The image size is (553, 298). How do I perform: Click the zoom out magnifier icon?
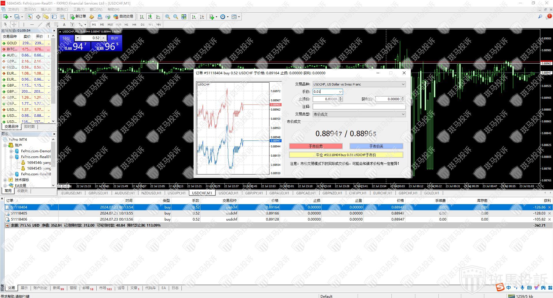175,17
